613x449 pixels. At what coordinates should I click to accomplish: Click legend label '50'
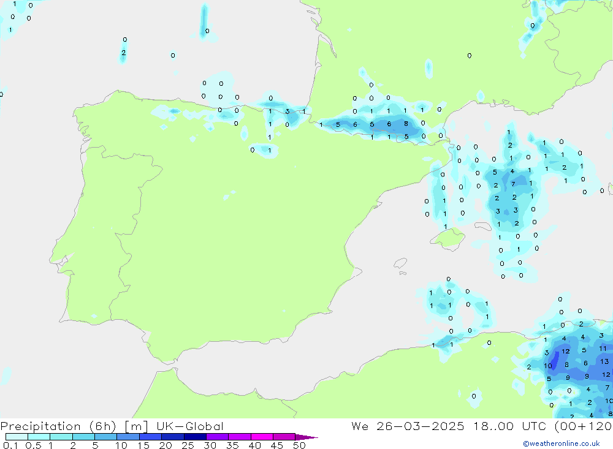point(299,445)
